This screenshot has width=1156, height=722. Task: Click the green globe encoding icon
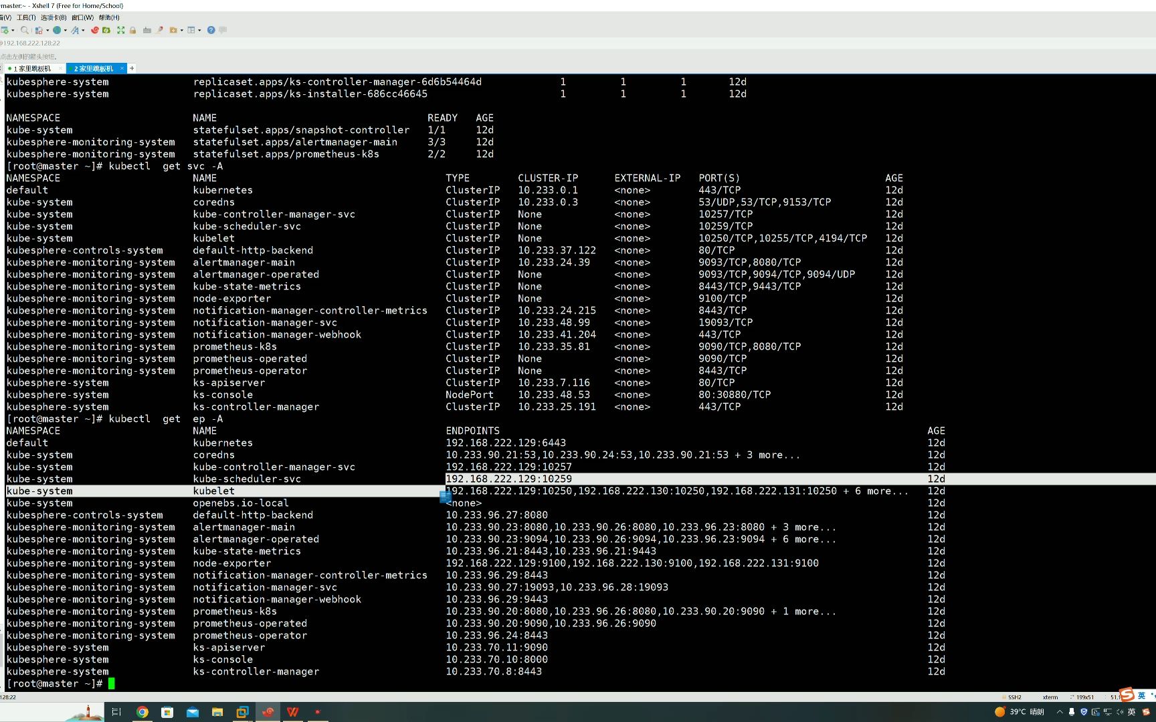click(x=57, y=30)
